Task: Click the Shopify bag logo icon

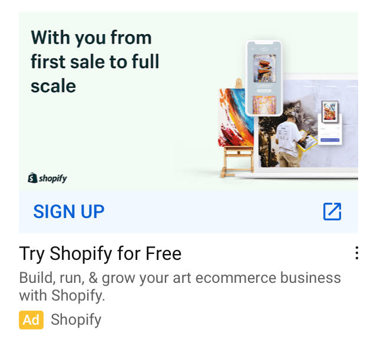Action: 33,178
